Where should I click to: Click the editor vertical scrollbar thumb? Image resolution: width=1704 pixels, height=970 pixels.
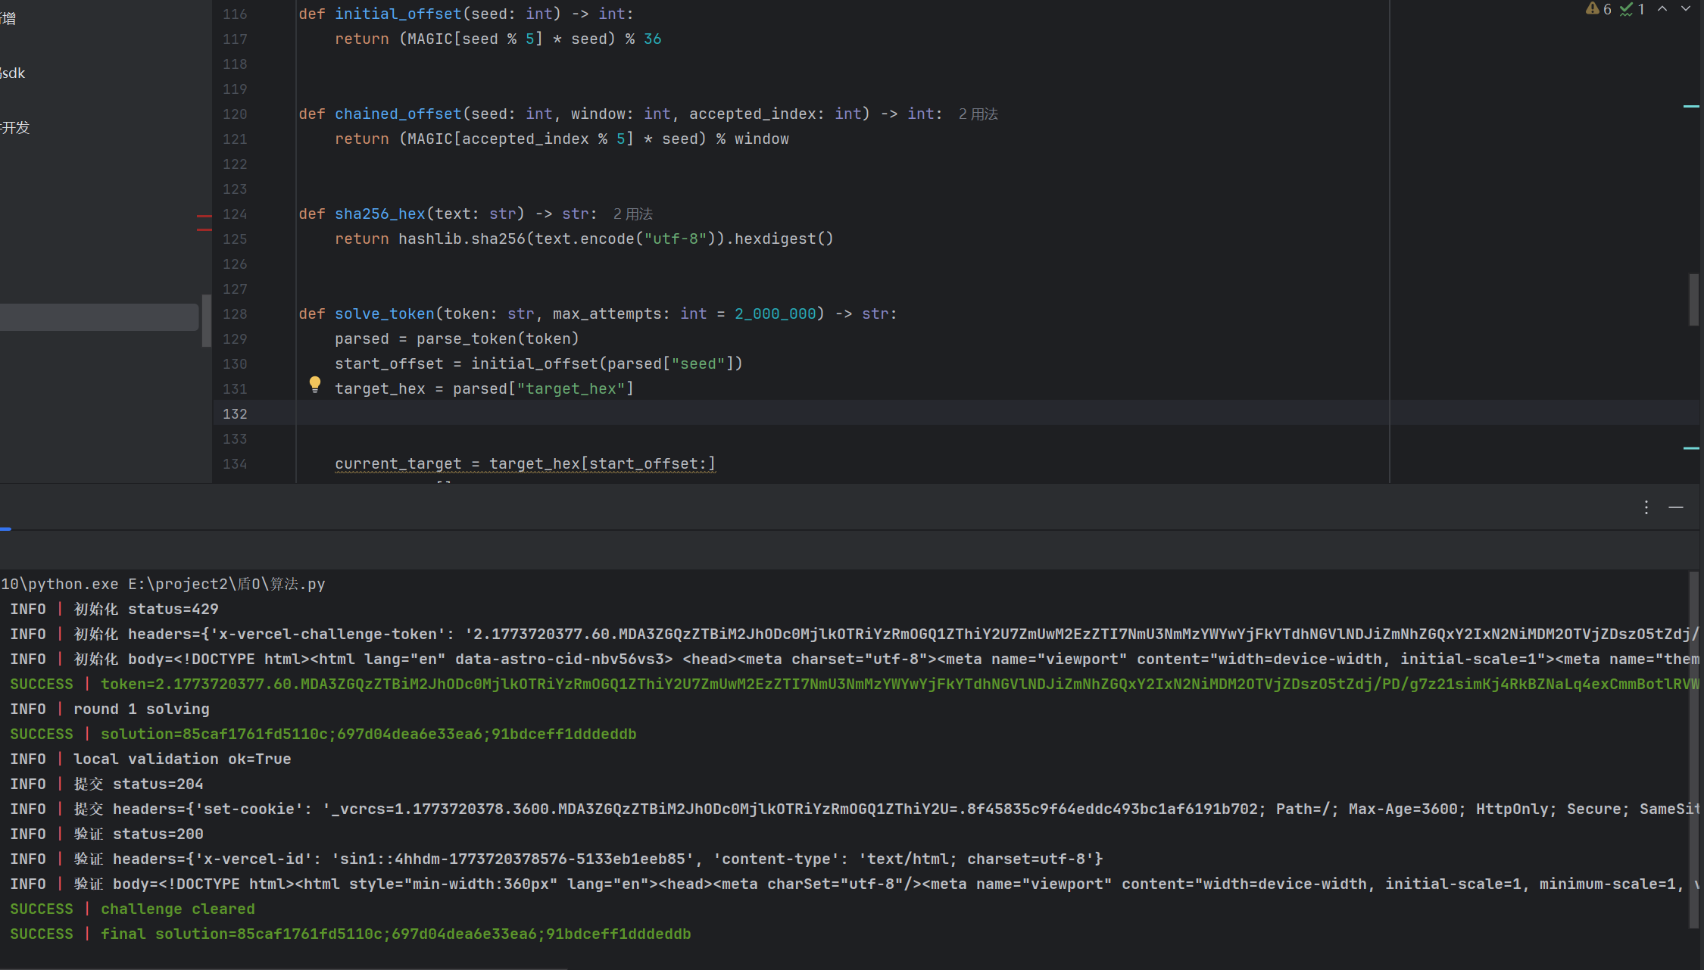1694,300
